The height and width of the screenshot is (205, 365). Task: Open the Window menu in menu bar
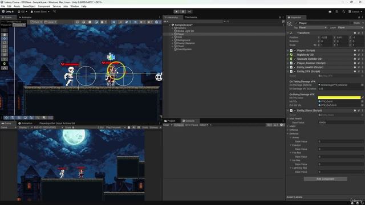pyautogui.click(x=75, y=6)
